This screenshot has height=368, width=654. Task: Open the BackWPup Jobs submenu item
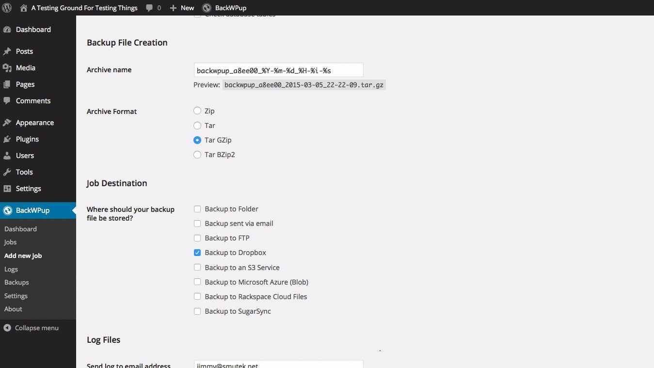10,242
